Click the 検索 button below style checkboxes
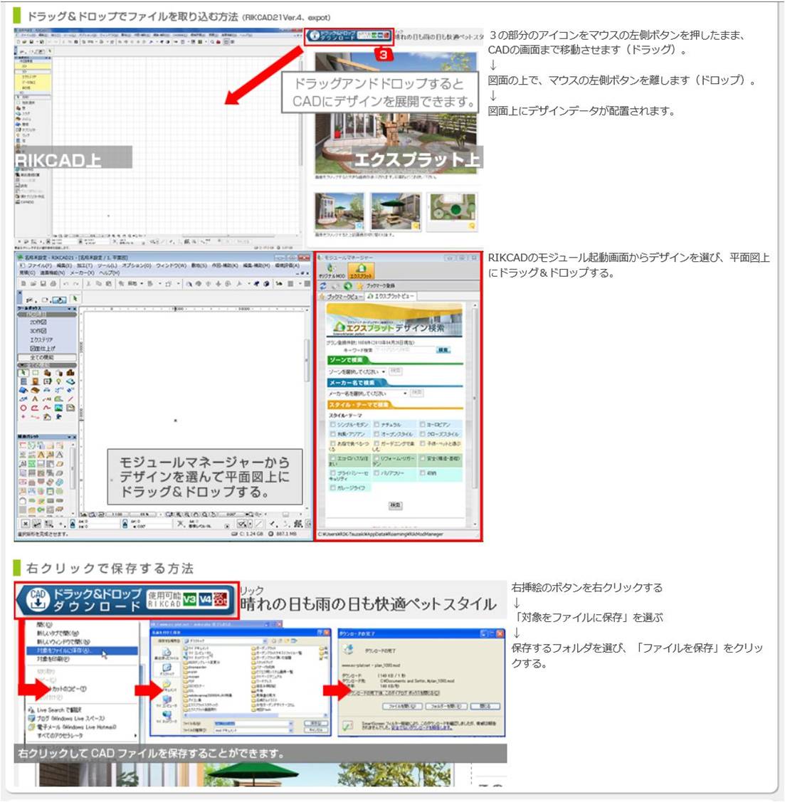This screenshot has height=802, width=785. pyautogui.click(x=394, y=505)
